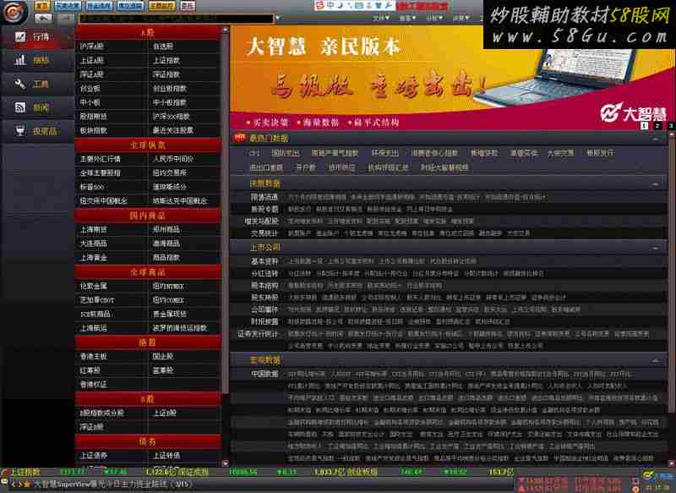This screenshot has width=676, height=493.
Task: Open 深证A股 market list
Action: [92, 74]
